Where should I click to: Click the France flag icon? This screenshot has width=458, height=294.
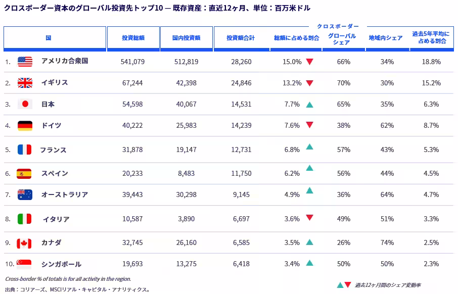[x=25, y=150]
